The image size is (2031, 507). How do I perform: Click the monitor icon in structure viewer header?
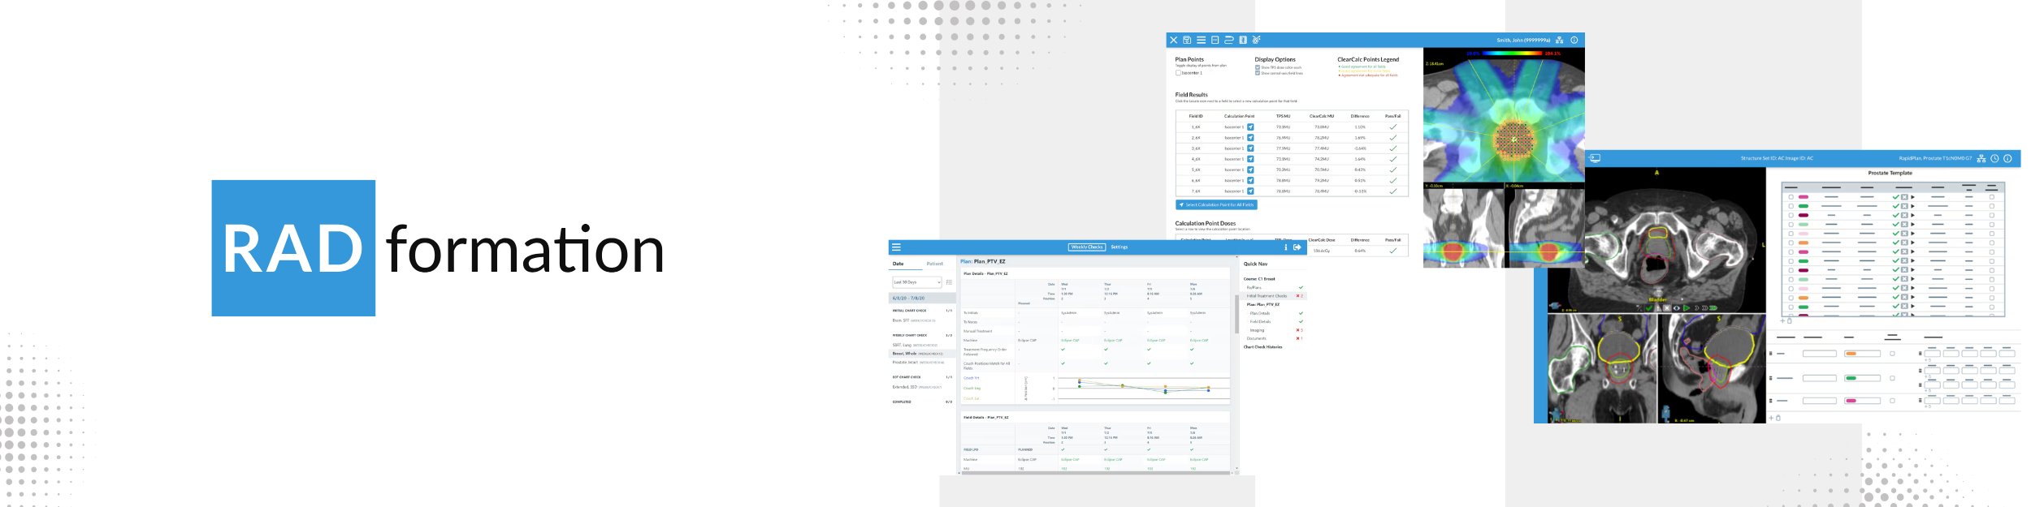pos(1595,159)
